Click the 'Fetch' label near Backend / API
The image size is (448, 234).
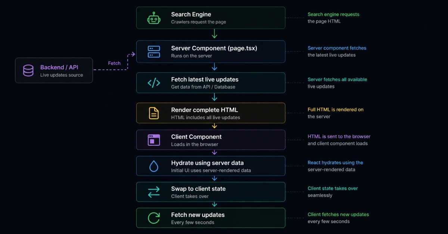[x=114, y=63]
